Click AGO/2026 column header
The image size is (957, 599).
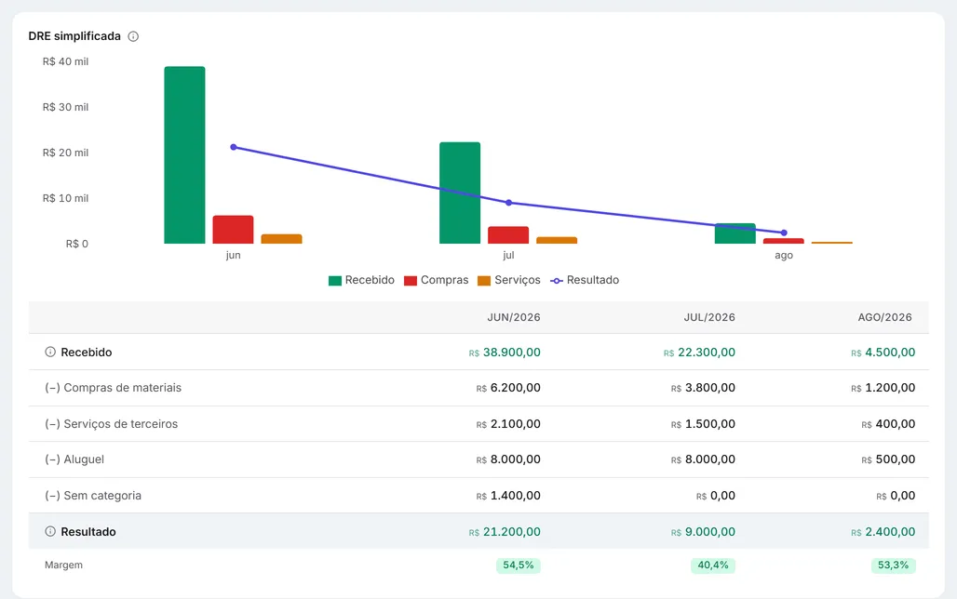click(885, 317)
